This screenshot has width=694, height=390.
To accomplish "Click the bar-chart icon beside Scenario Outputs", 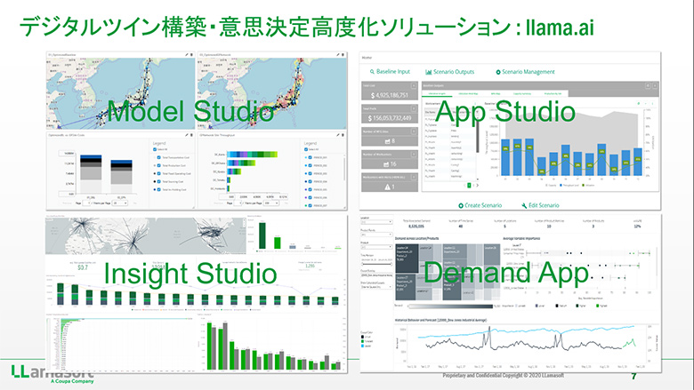I will click(429, 72).
